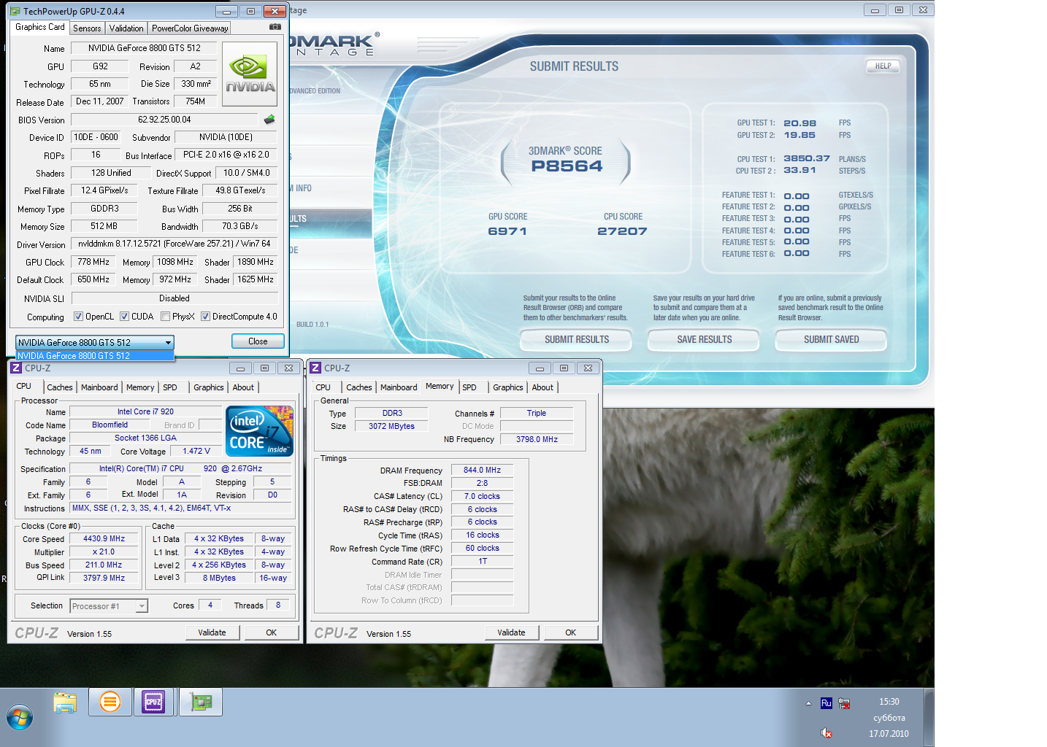Click Validate in left CPU-Z window
The width and height of the screenshot is (1047, 747).
(212, 632)
